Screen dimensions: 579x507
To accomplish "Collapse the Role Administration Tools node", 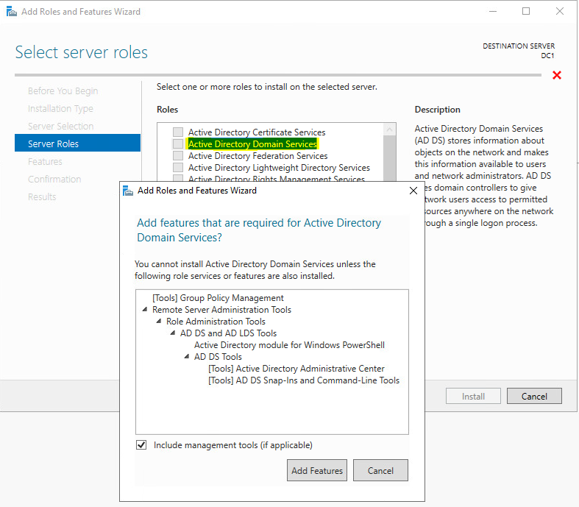I will tap(159, 322).
